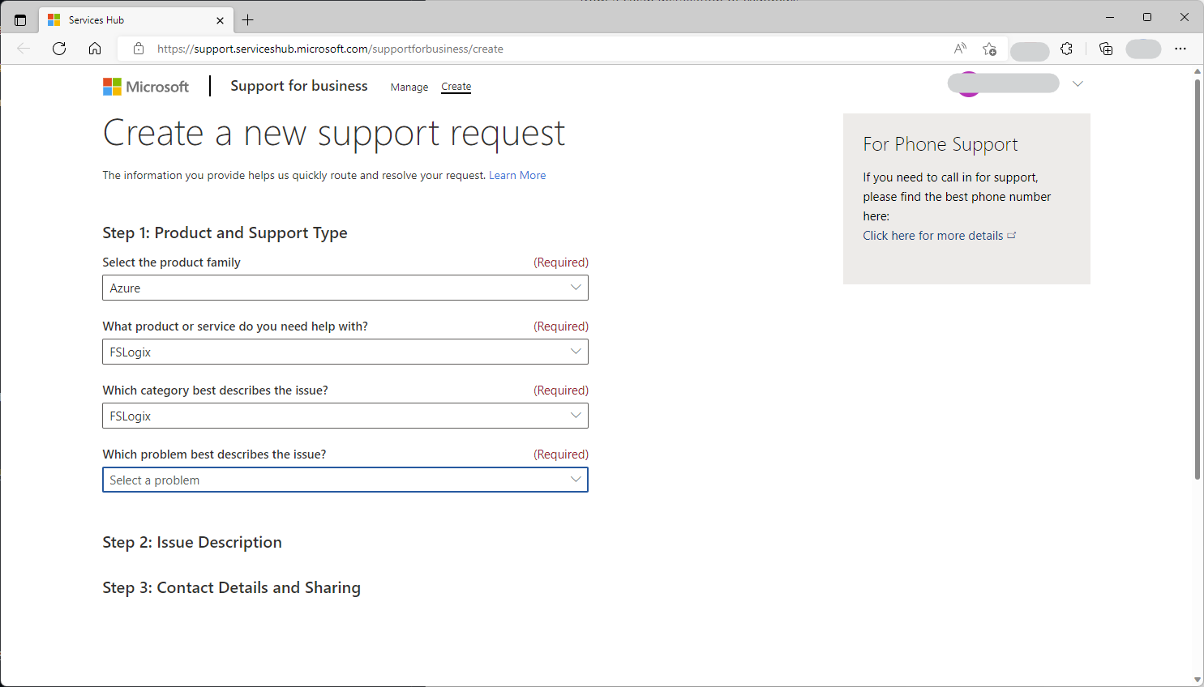Click the browser address bar URL
This screenshot has height=687, width=1204.
(x=330, y=49)
